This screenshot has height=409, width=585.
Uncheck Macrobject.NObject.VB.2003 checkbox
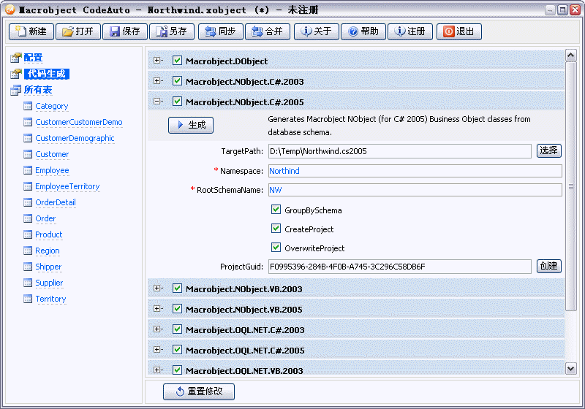tap(177, 288)
